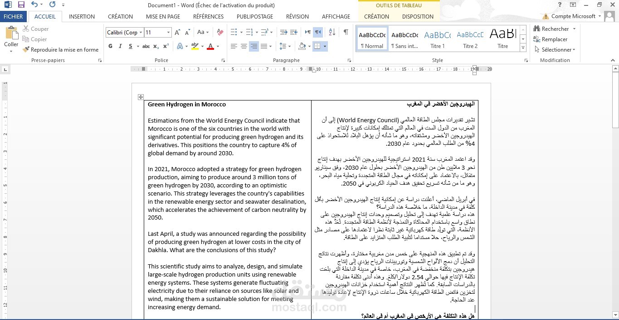This screenshot has width=619, height=320.
Task: Align text left
Action: (234, 46)
